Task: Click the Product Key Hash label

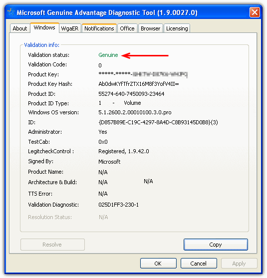Action: [50, 84]
